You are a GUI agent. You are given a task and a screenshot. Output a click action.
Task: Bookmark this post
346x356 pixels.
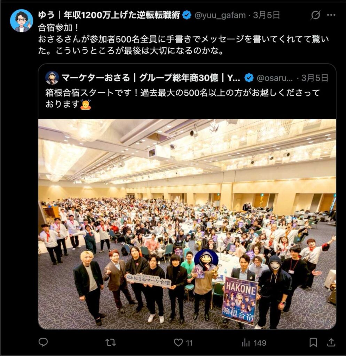pos(313,342)
